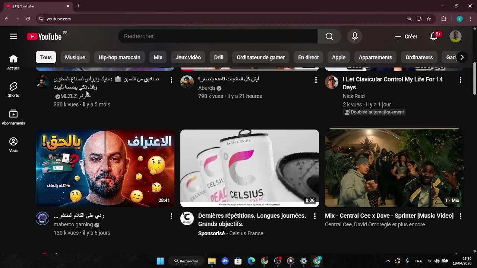Click the Celsius France sponsor link
The height and width of the screenshot is (268, 477).
pyautogui.click(x=246, y=233)
